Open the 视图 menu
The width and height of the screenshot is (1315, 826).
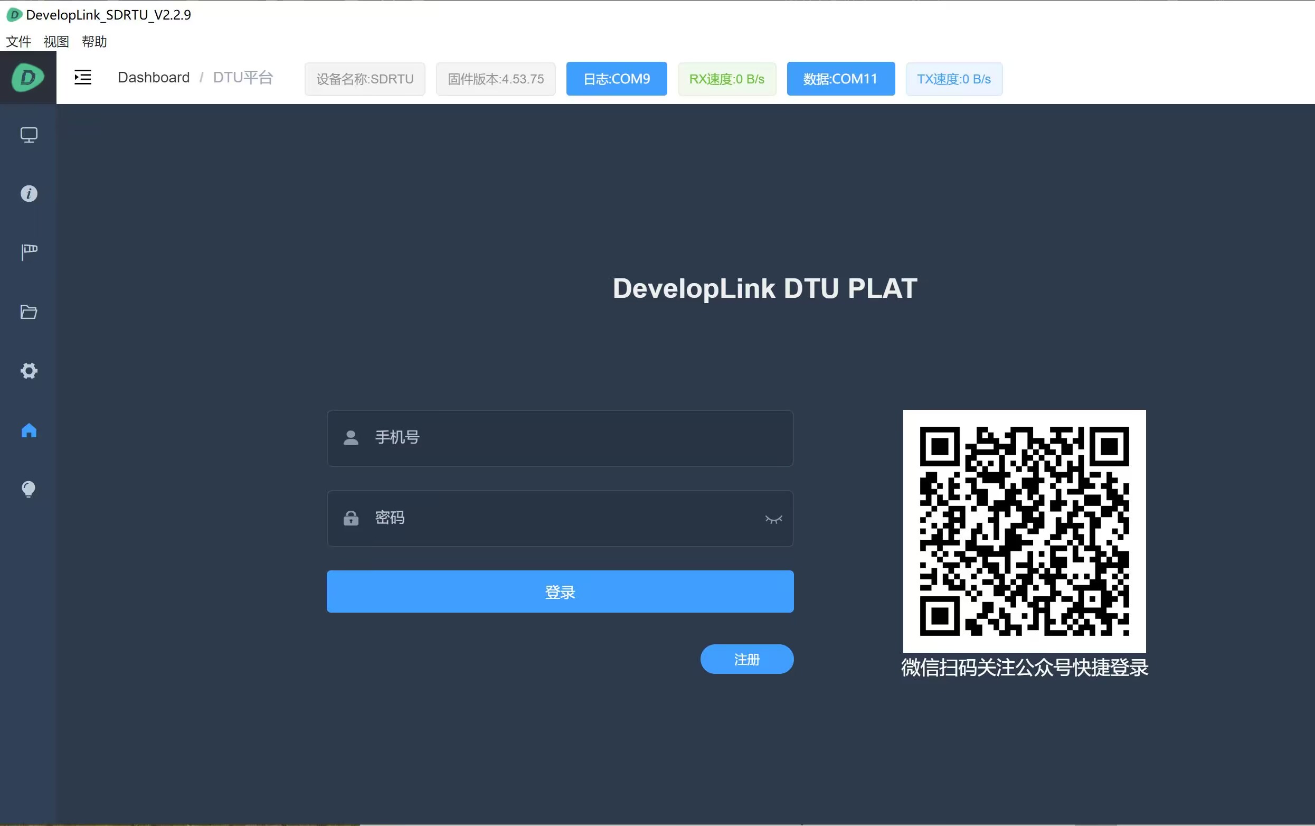(56, 42)
